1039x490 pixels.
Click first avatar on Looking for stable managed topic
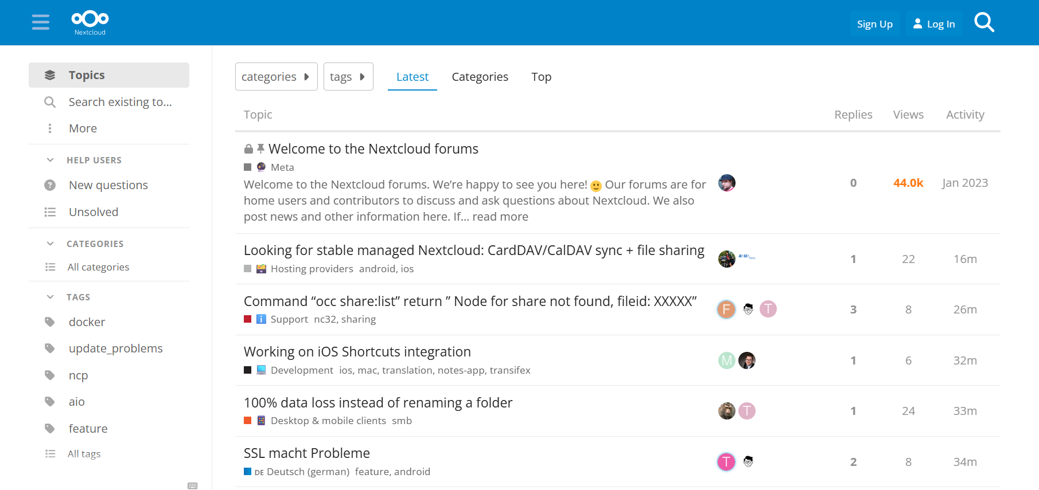[727, 259]
